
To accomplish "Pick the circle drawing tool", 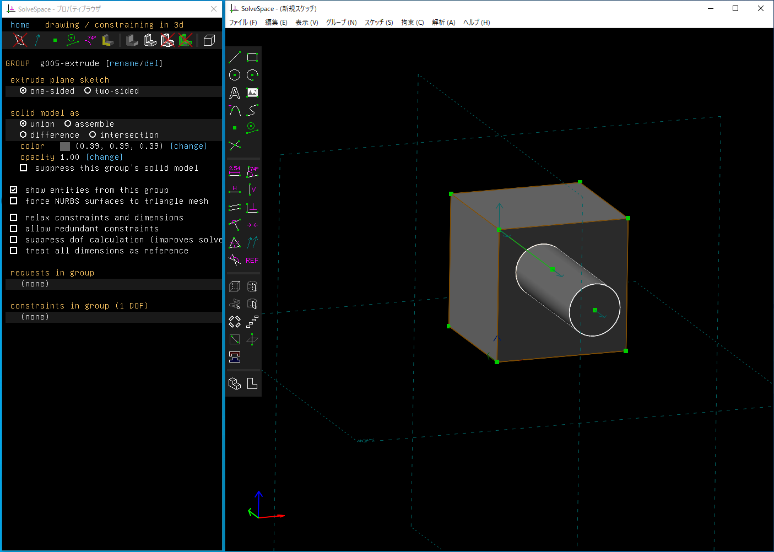I will coord(235,75).
